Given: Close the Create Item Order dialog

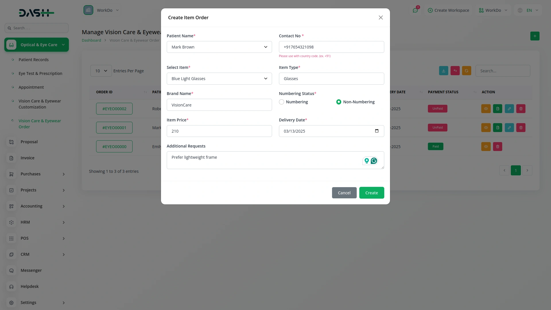Looking at the screenshot, I should (381, 18).
